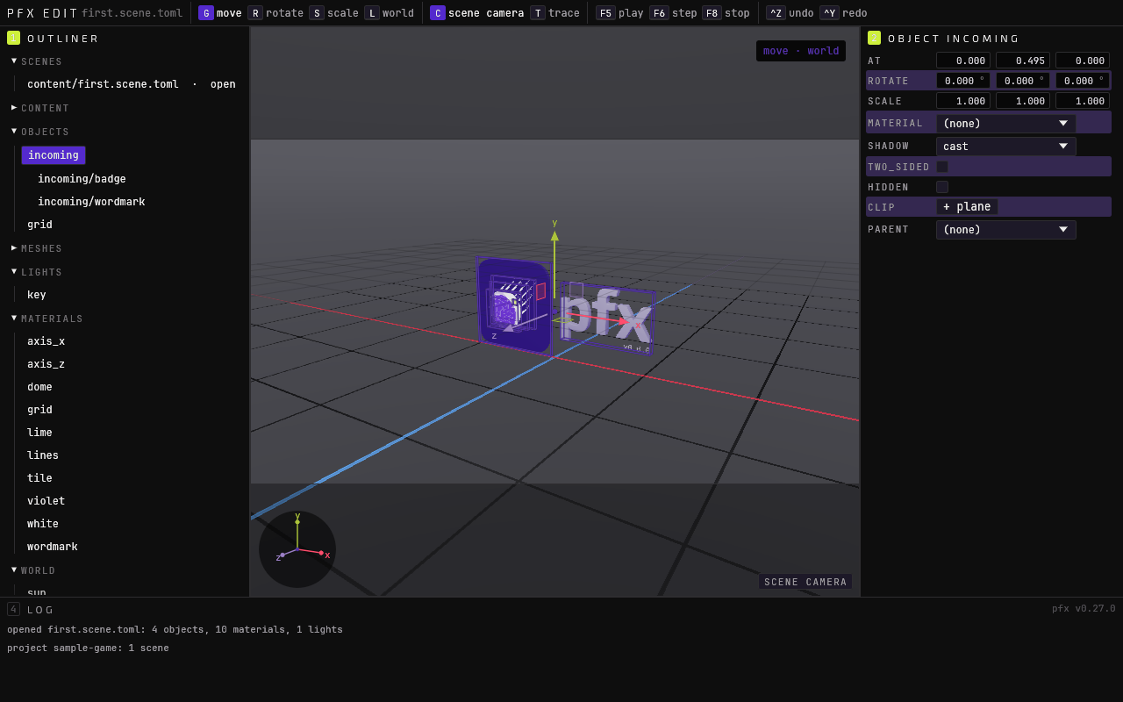Select incoming/wordmark object
Screen dimensions: 1123x702
[x=91, y=202]
